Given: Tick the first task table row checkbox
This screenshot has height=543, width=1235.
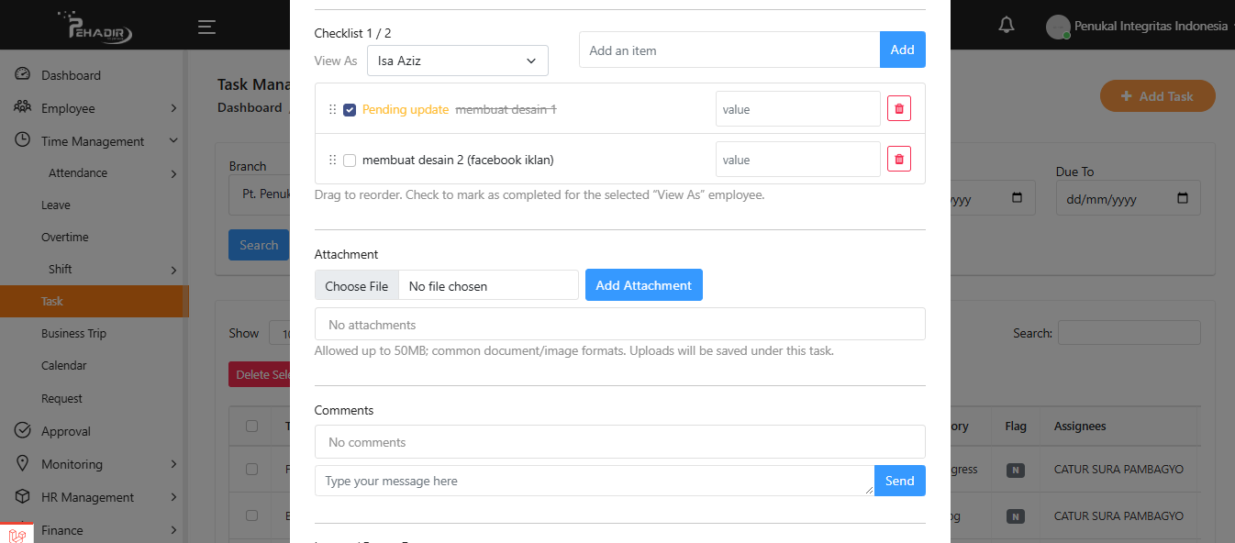Looking at the screenshot, I should (x=252, y=469).
